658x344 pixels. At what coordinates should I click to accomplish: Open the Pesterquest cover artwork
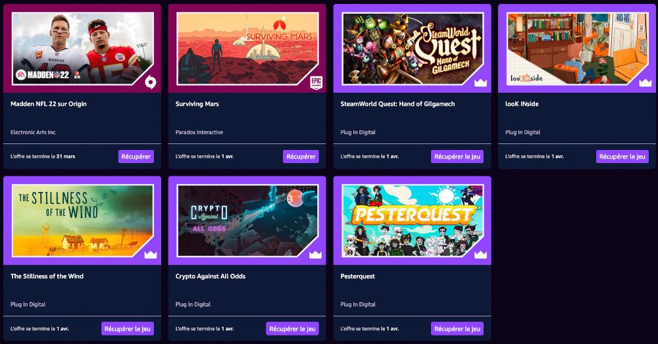(x=413, y=221)
